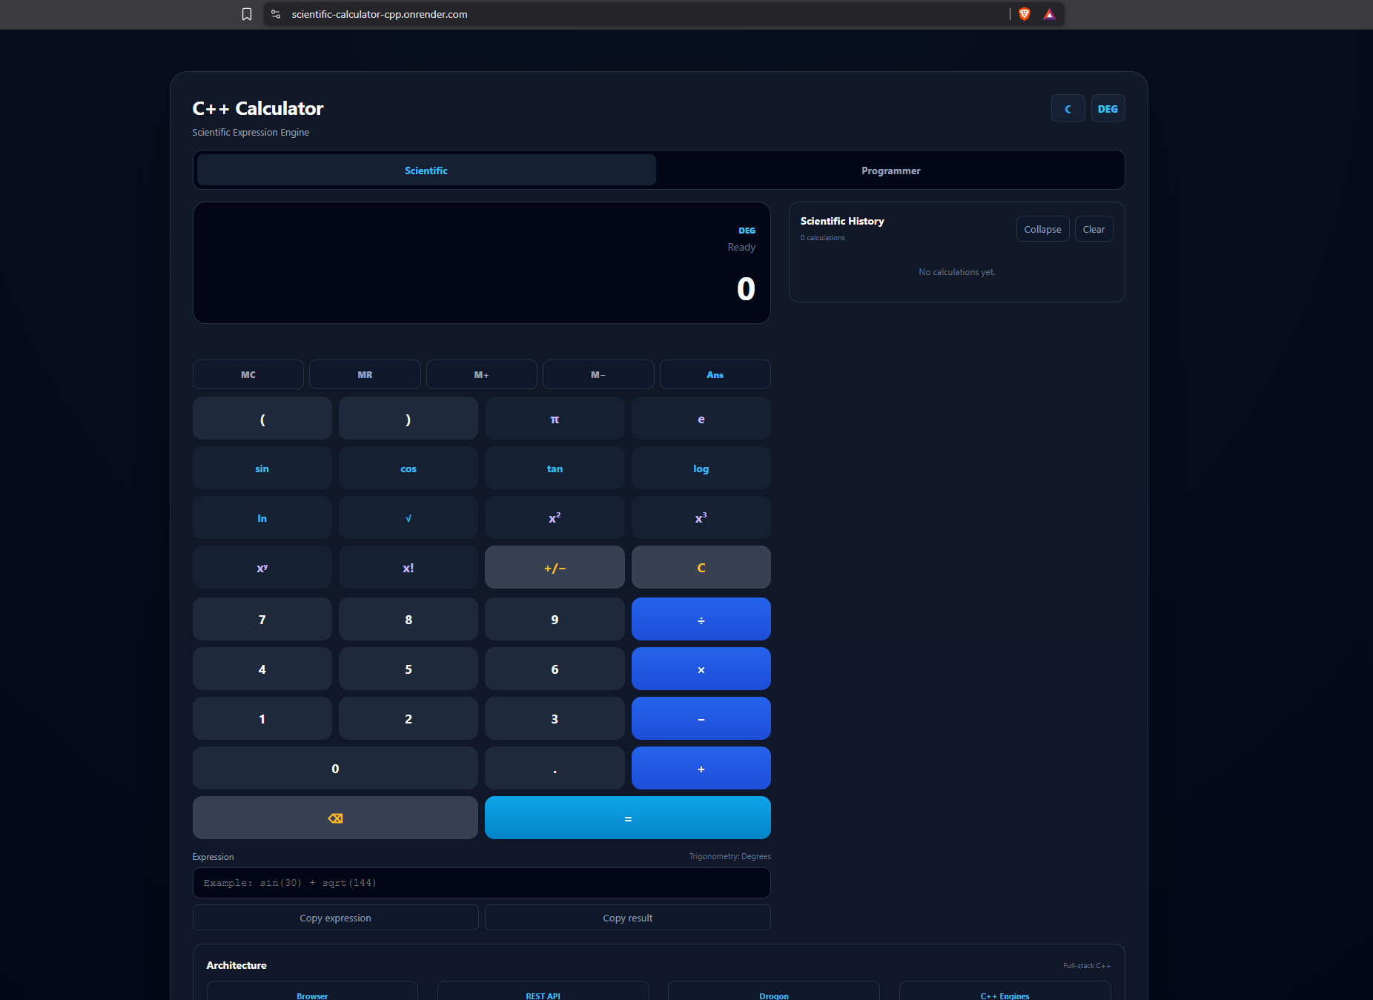Click the Drogon architecture card
The image size is (1373, 1000).
click(x=774, y=991)
